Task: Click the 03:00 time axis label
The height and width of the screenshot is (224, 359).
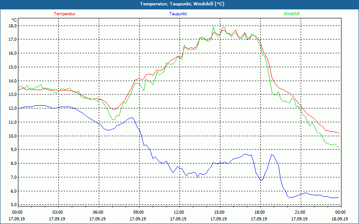Action: (x=58, y=212)
